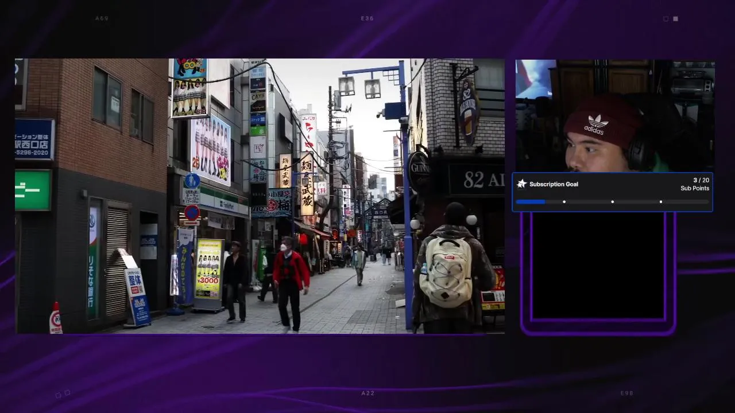Click the webcam feed of streamer

(615, 116)
